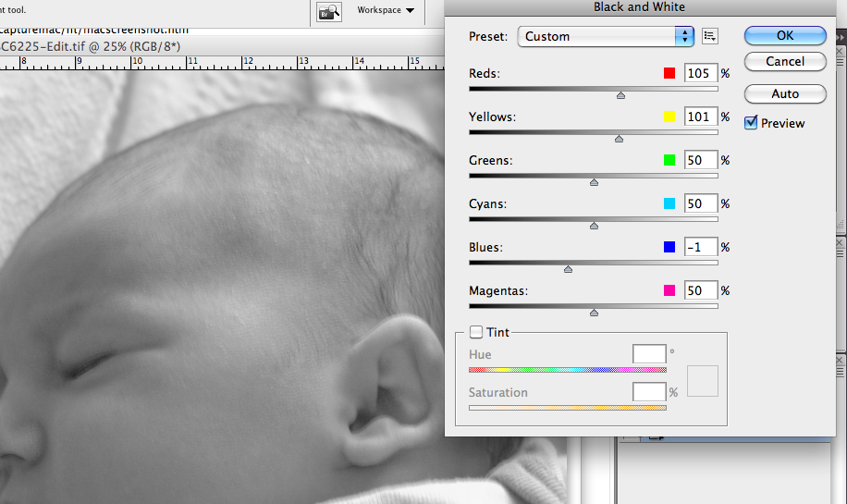Click the Cyans slider handle
The image size is (847, 504).
(595, 226)
